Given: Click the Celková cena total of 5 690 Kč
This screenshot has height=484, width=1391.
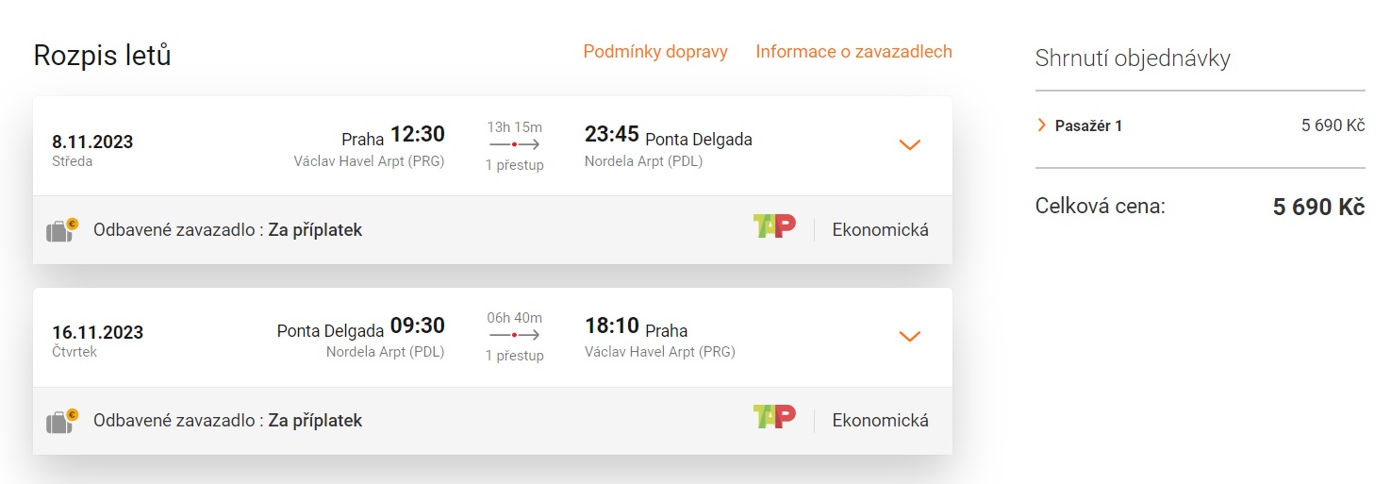Looking at the screenshot, I should tap(1318, 208).
